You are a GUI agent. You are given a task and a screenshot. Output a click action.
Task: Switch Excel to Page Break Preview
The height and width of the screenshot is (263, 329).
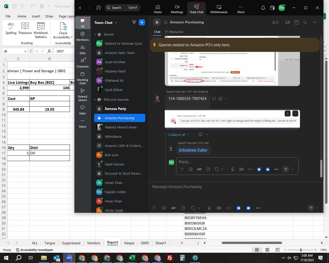click(x=277, y=250)
